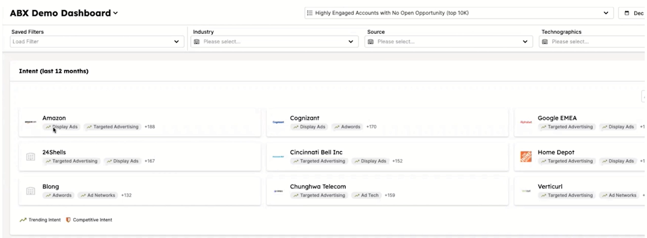The height and width of the screenshot is (238, 647).
Task: Click the +188 more topics on Amazon
Action: tap(149, 127)
